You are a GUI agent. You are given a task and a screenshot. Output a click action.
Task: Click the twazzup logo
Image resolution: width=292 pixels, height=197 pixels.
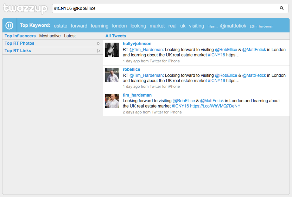click(25, 8)
